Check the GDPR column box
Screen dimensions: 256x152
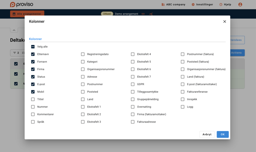(x=132, y=84)
